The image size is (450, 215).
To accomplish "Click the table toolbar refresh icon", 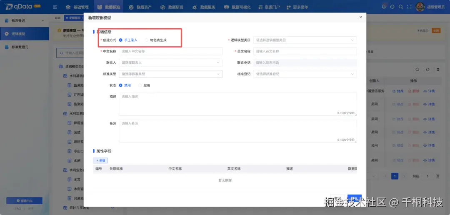I will pyautogui.click(x=427, y=70).
